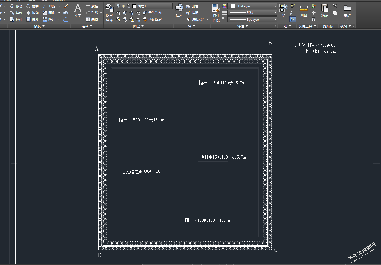Expand the Trim (修剪) flyout arrow
This screenshot has height=265, width=381.
tap(59, 6)
